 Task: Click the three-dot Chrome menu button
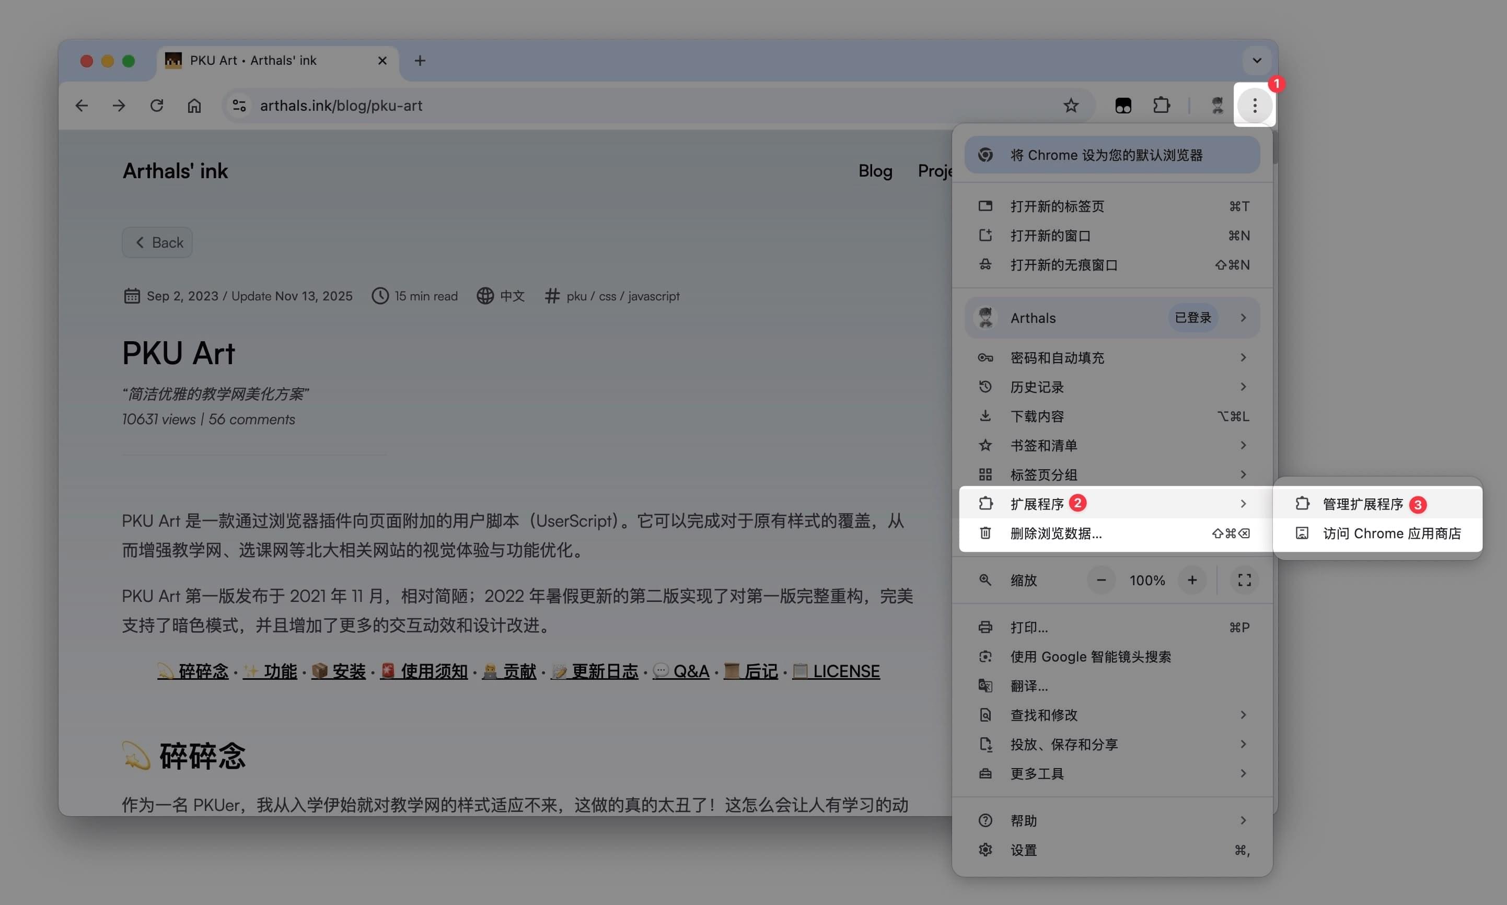[1254, 106]
